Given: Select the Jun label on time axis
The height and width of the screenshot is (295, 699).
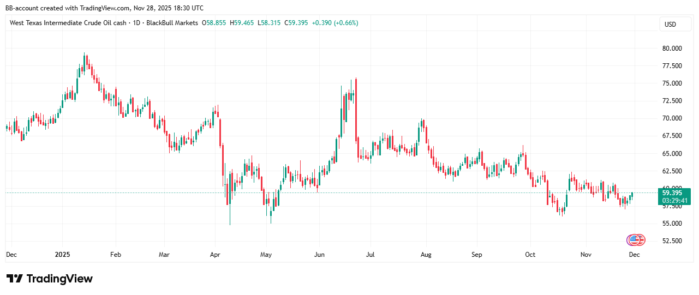Looking at the screenshot, I should click(319, 255).
